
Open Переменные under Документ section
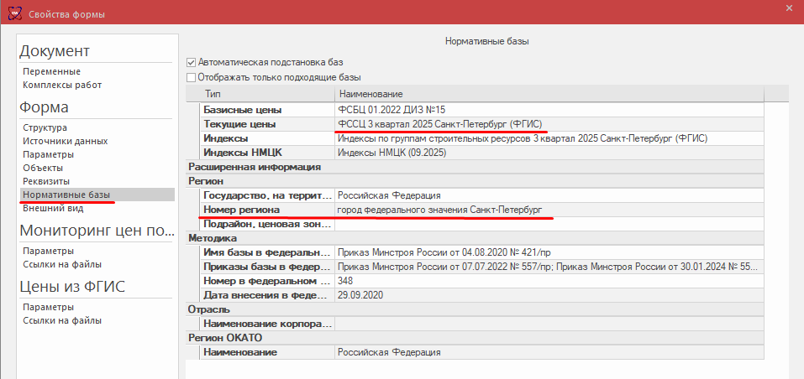pos(51,71)
